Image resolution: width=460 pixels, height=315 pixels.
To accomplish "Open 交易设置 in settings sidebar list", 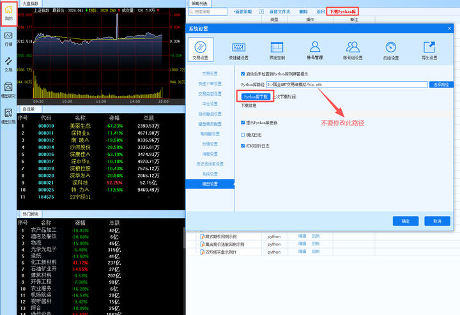I will point(210,73).
